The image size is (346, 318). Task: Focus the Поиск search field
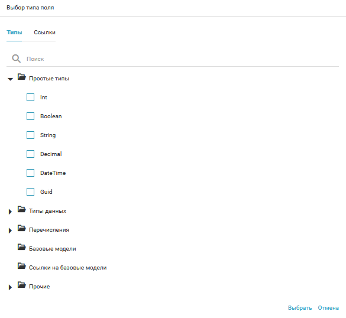coord(182,59)
